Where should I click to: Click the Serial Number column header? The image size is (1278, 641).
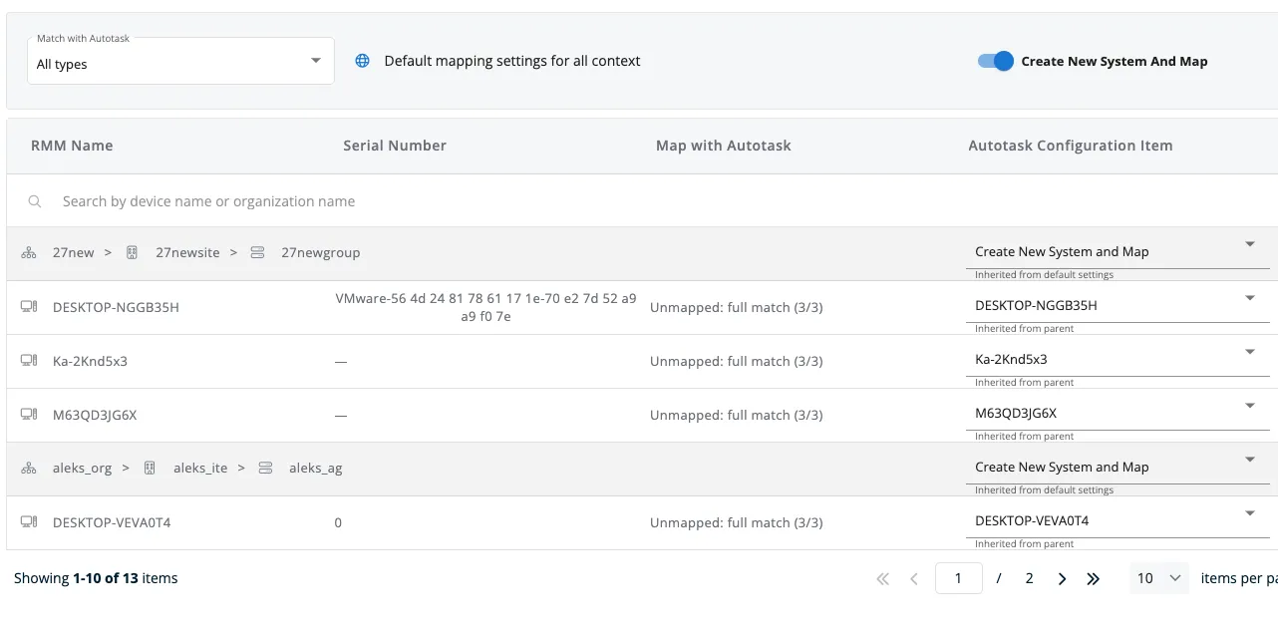(x=394, y=146)
